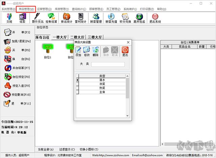Select the 台位1 table icon
216x158 pixels.
48,51
